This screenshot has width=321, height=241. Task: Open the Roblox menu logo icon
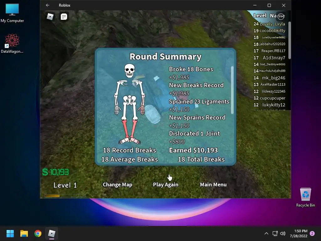click(50, 17)
